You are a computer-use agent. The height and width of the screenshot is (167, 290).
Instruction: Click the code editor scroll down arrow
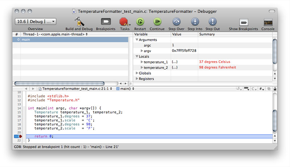pos(275,141)
